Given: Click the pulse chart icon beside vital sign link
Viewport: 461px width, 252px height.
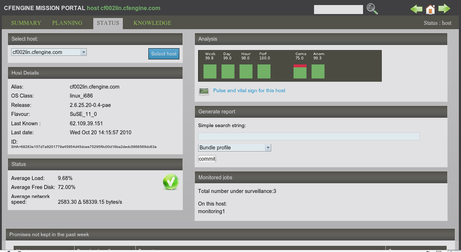Looking at the screenshot, I should tap(204, 91).
